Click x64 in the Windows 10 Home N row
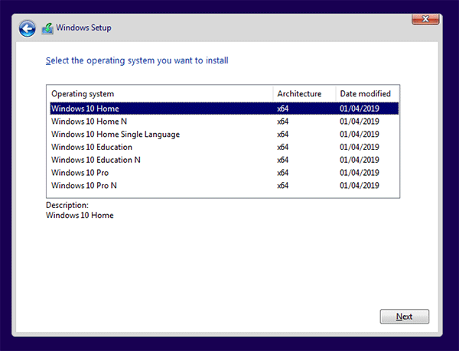 pyautogui.click(x=283, y=122)
